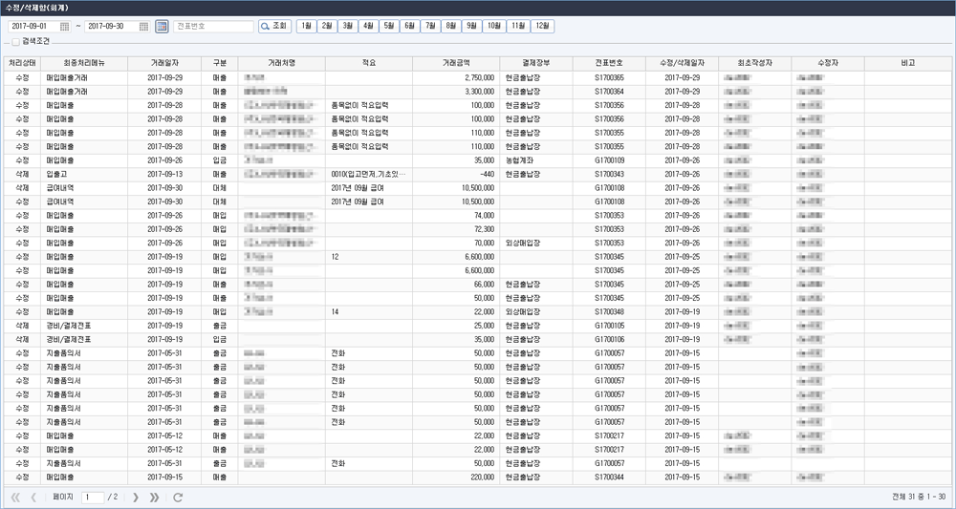Image resolution: width=956 pixels, height=509 pixels.
Task: Click the 72,300 amount cell
Action: pos(456,229)
